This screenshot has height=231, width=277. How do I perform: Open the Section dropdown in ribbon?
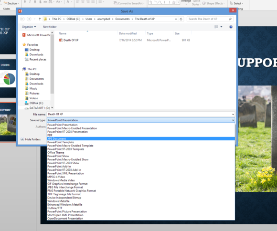[11, 3]
